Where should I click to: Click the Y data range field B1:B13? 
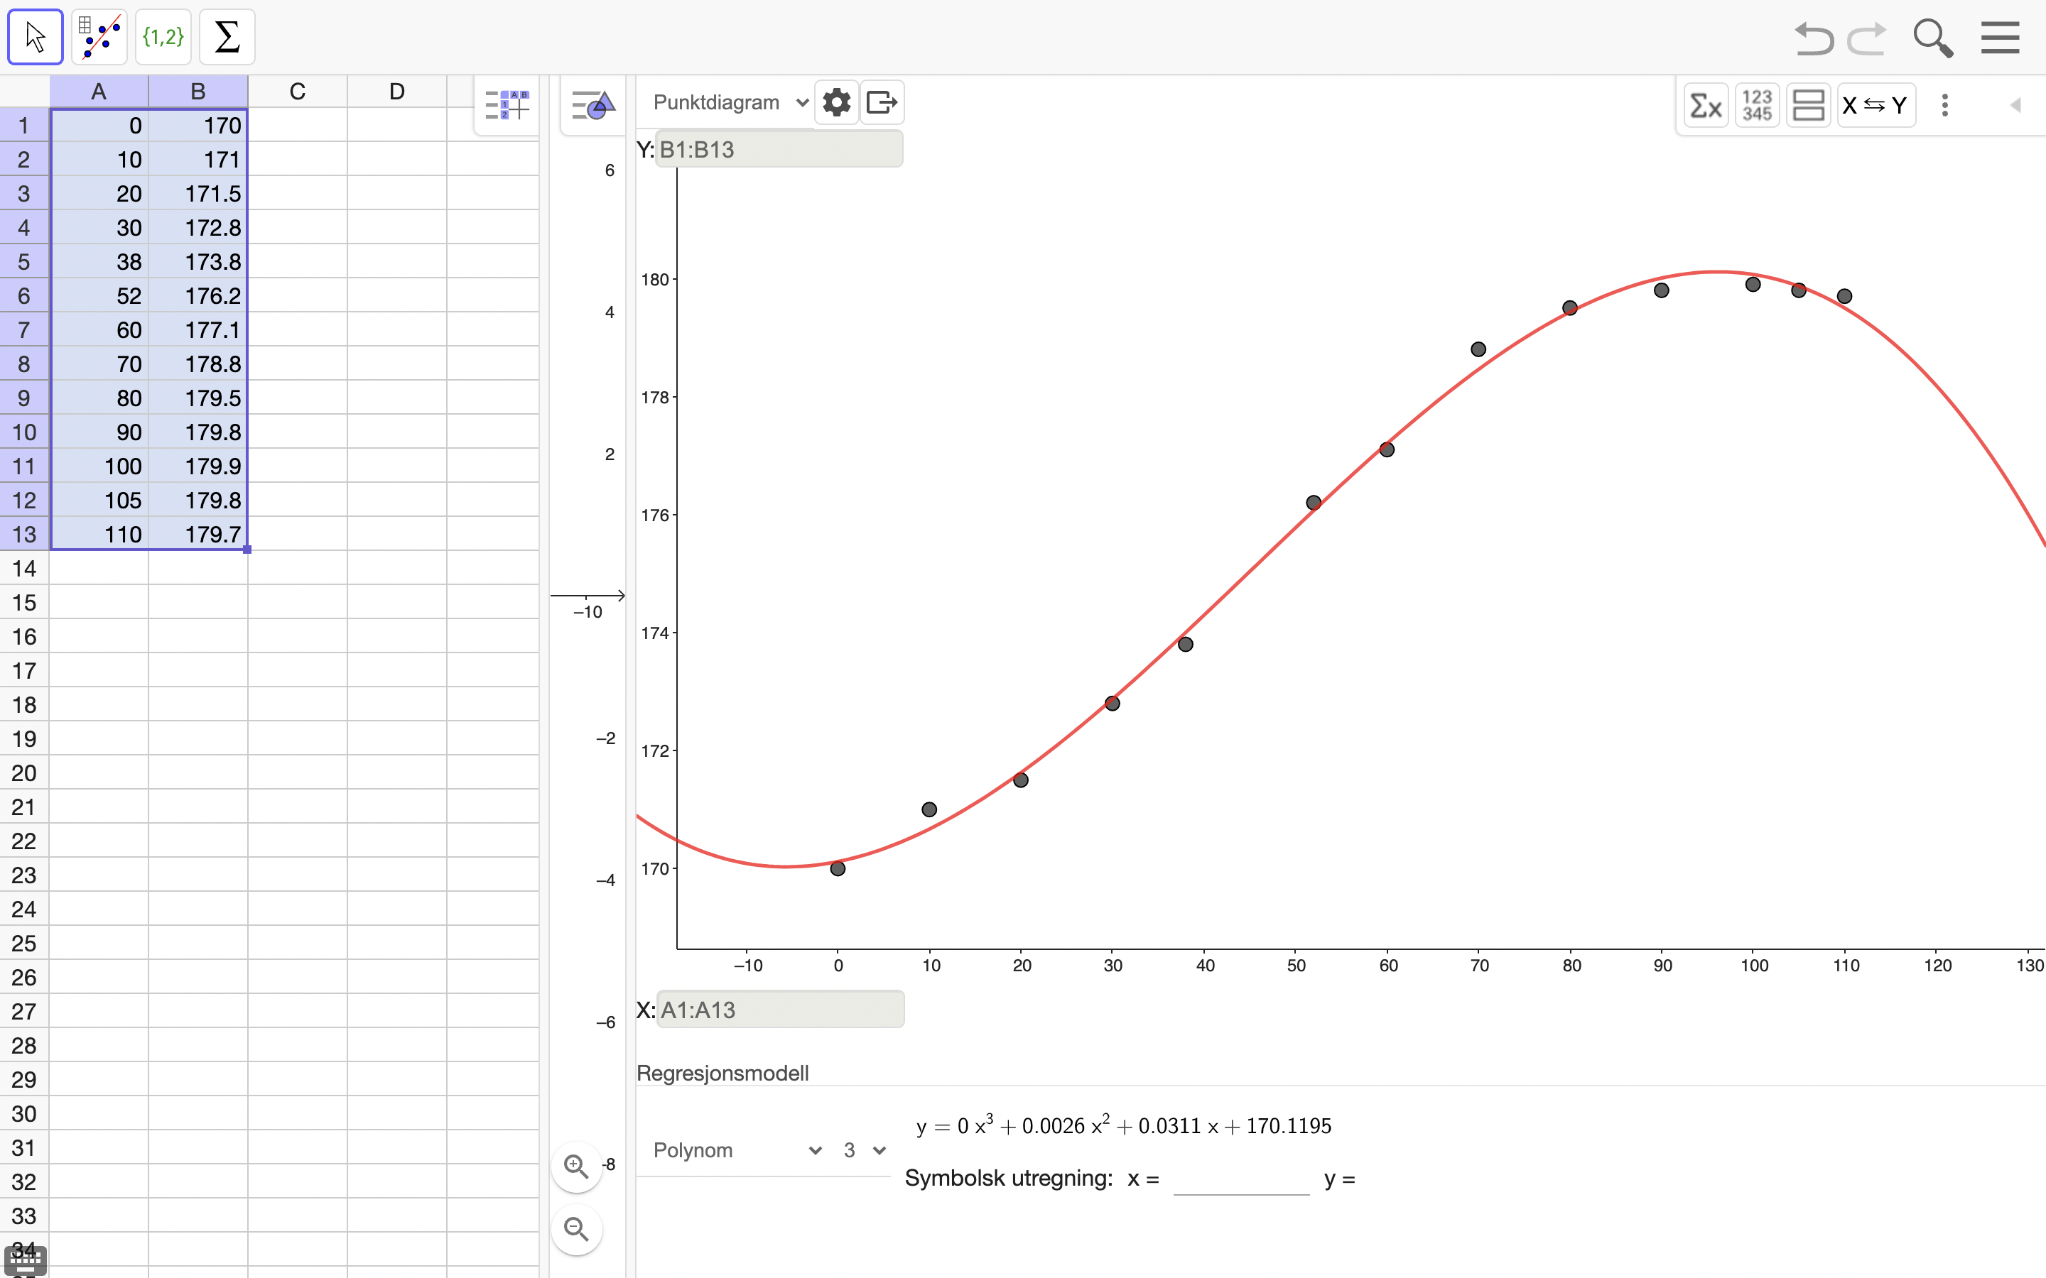click(779, 150)
